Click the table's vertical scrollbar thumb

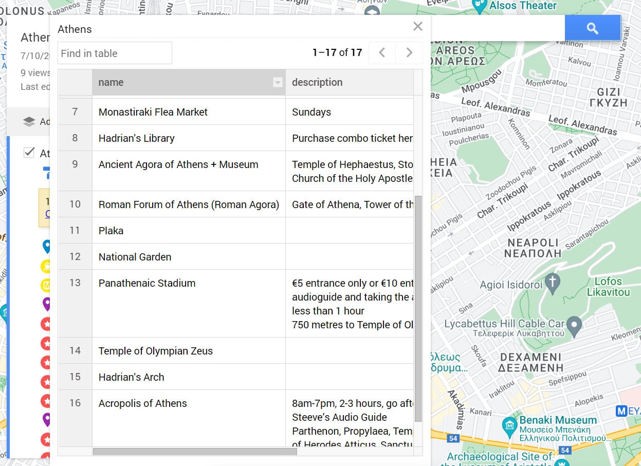[418, 308]
